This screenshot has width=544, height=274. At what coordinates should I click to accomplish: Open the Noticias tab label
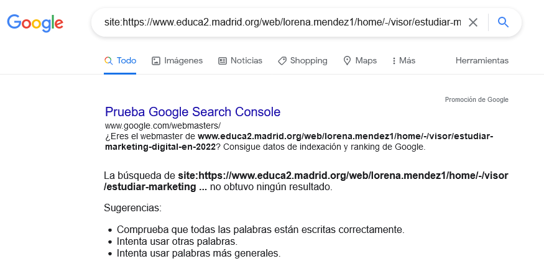(x=246, y=61)
